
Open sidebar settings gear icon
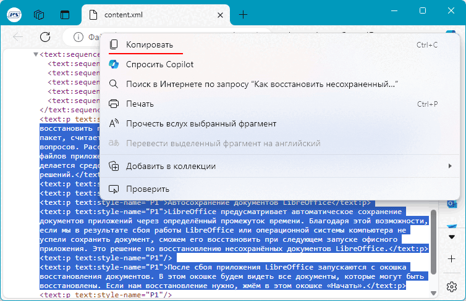pyautogui.click(x=452, y=287)
